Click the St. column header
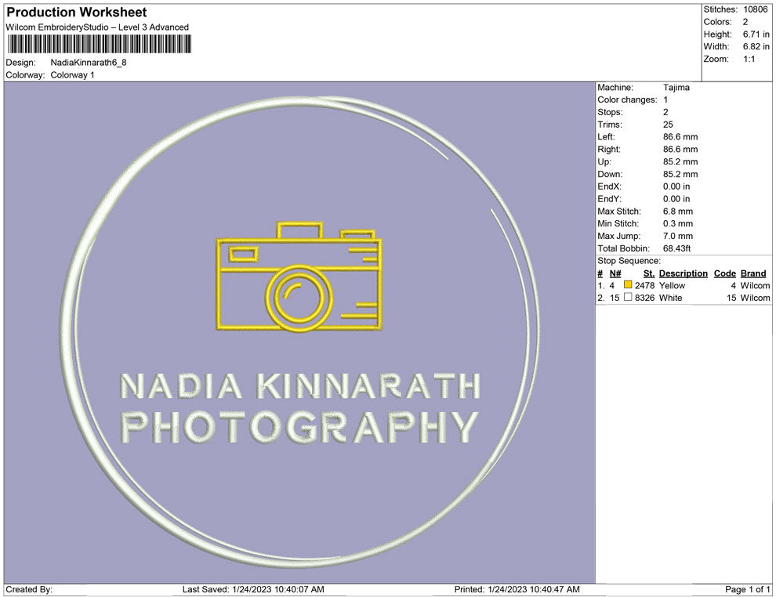 coord(648,273)
